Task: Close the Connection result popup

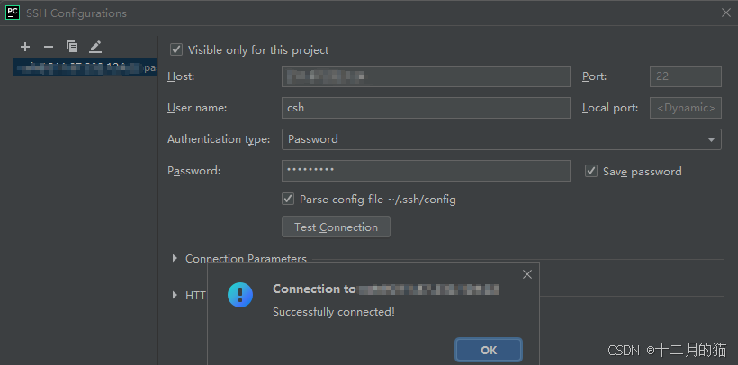Action: click(527, 274)
